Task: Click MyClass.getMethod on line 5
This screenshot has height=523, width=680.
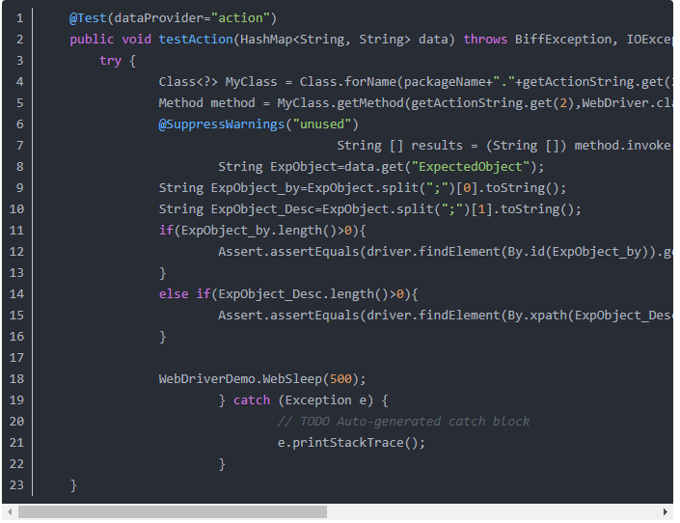Action: (x=340, y=103)
